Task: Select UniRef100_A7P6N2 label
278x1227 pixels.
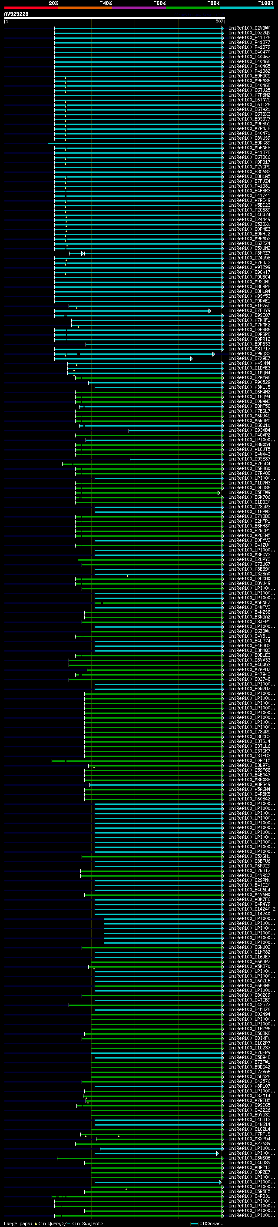Action: tap(249, 95)
